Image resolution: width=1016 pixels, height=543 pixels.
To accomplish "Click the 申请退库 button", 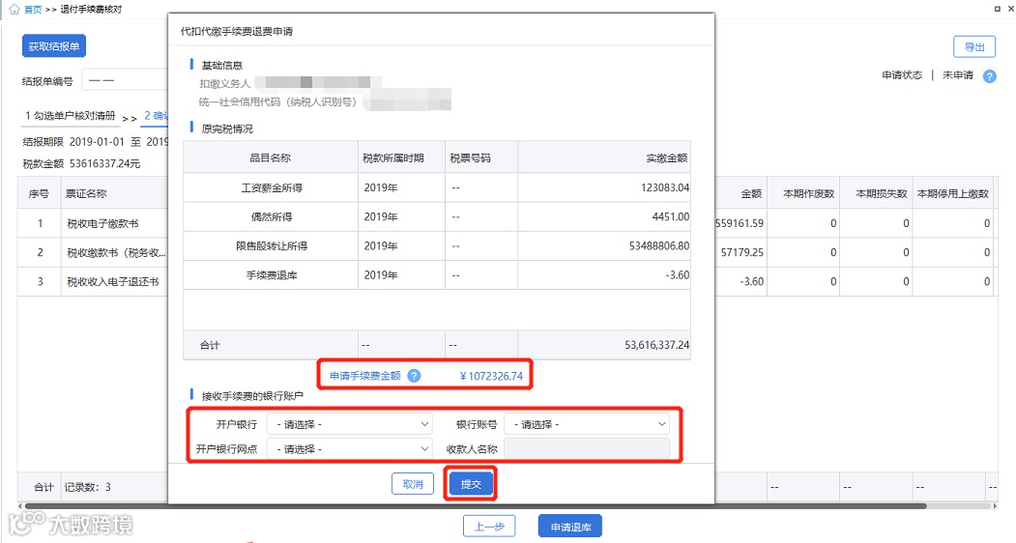I will coord(570,527).
